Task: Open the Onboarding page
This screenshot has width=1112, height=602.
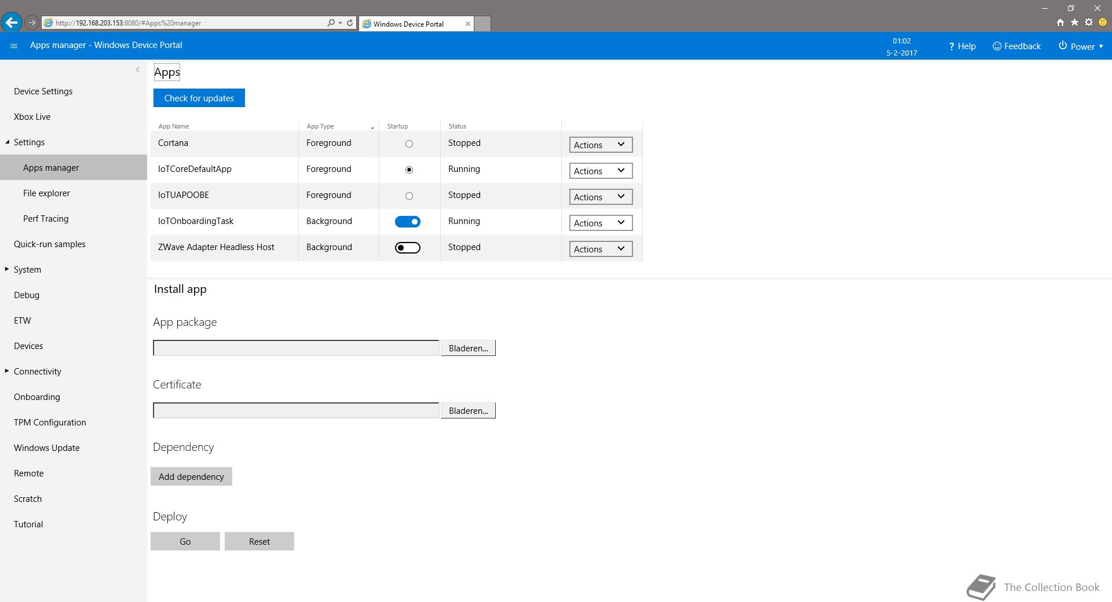Action: click(x=37, y=397)
